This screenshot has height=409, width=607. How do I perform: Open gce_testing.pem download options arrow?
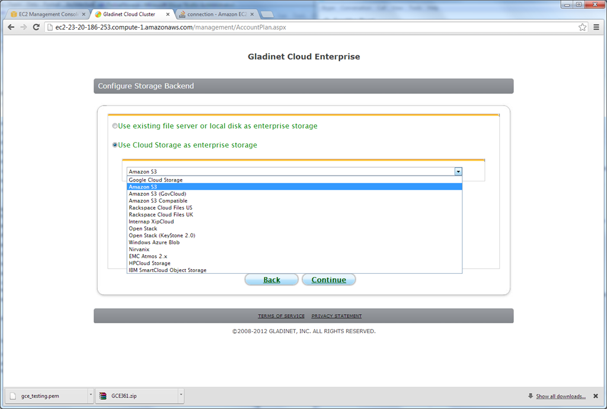point(91,395)
